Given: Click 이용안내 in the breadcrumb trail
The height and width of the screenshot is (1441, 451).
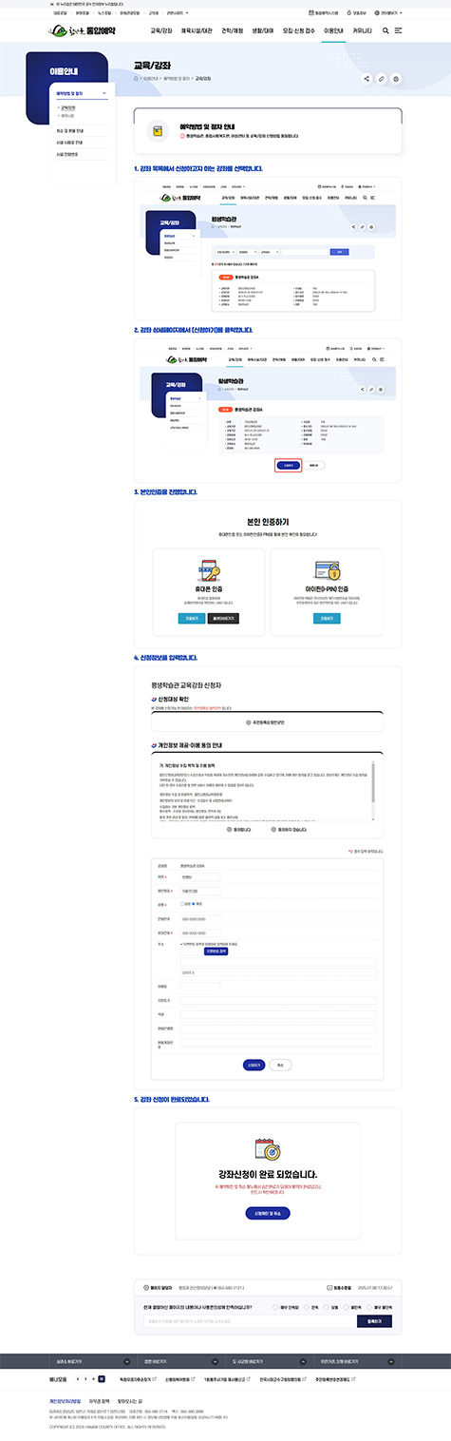Looking at the screenshot, I should [x=151, y=78].
